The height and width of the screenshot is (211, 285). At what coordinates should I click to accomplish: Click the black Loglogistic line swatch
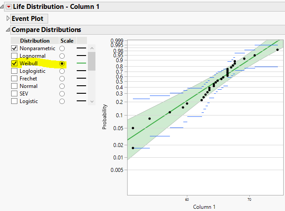tap(82, 71)
